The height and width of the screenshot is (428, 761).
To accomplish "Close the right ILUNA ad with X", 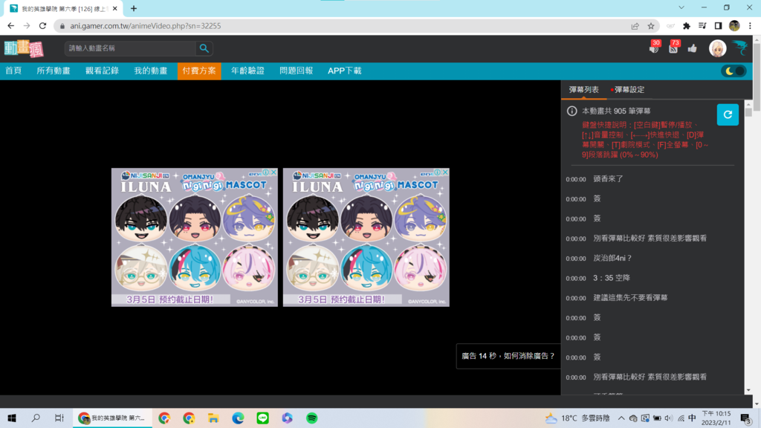I will pos(446,172).
